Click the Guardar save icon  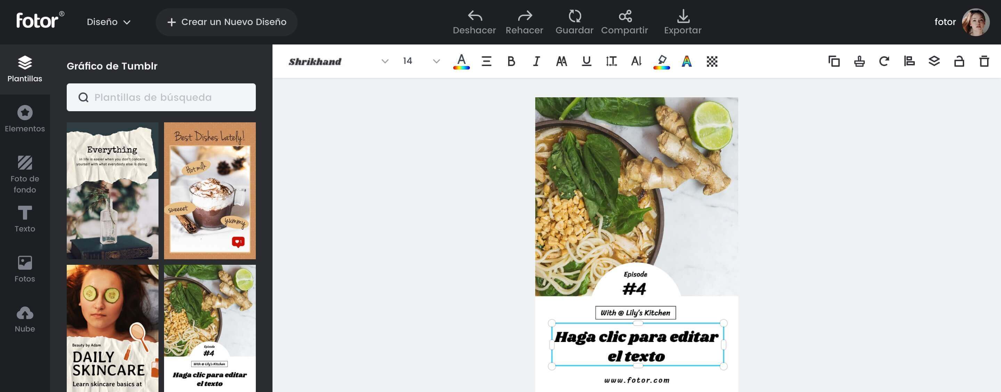(x=574, y=16)
